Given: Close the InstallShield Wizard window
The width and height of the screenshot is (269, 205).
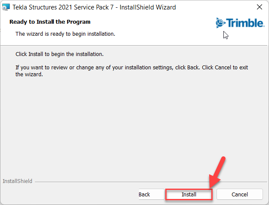Looking at the screenshot, I should 259,7.
